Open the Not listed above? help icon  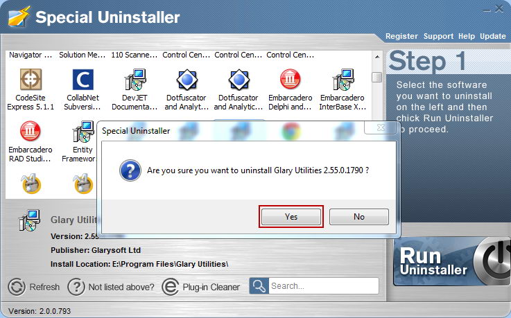(76, 287)
